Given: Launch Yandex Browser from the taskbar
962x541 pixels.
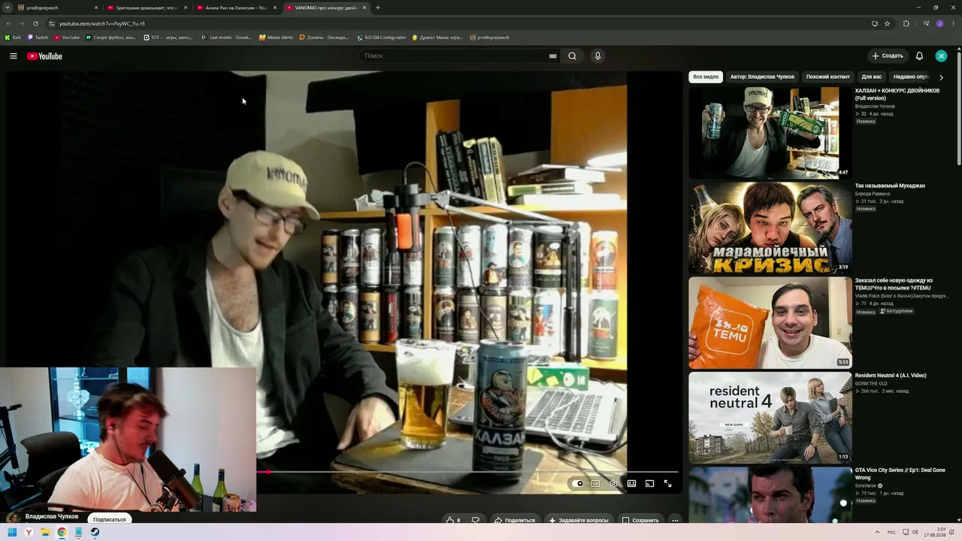Looking at the screenshot, I should coord(29,532).
